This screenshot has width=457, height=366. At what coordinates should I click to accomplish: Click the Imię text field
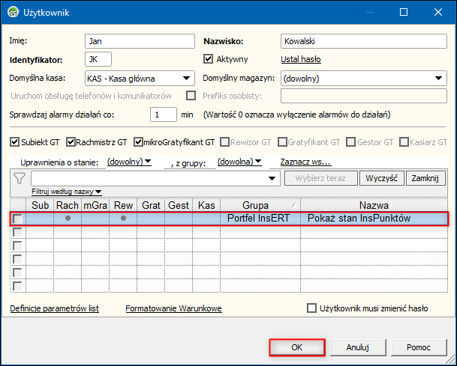[139, 40]
